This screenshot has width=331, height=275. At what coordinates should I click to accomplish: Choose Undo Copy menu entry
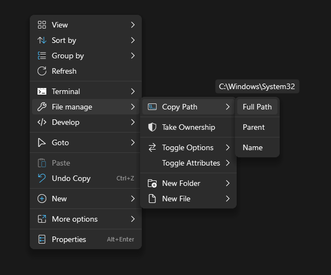coord(71,178)
